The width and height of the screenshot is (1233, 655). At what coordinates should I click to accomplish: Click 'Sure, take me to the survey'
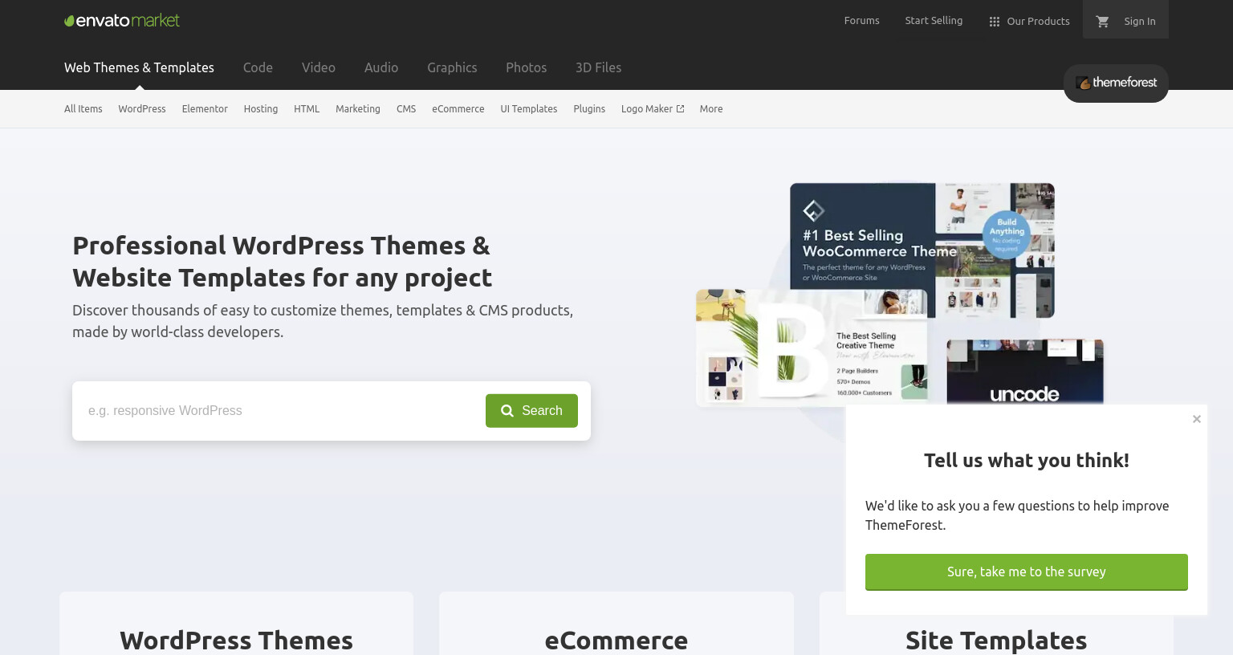click(1027, 572)
